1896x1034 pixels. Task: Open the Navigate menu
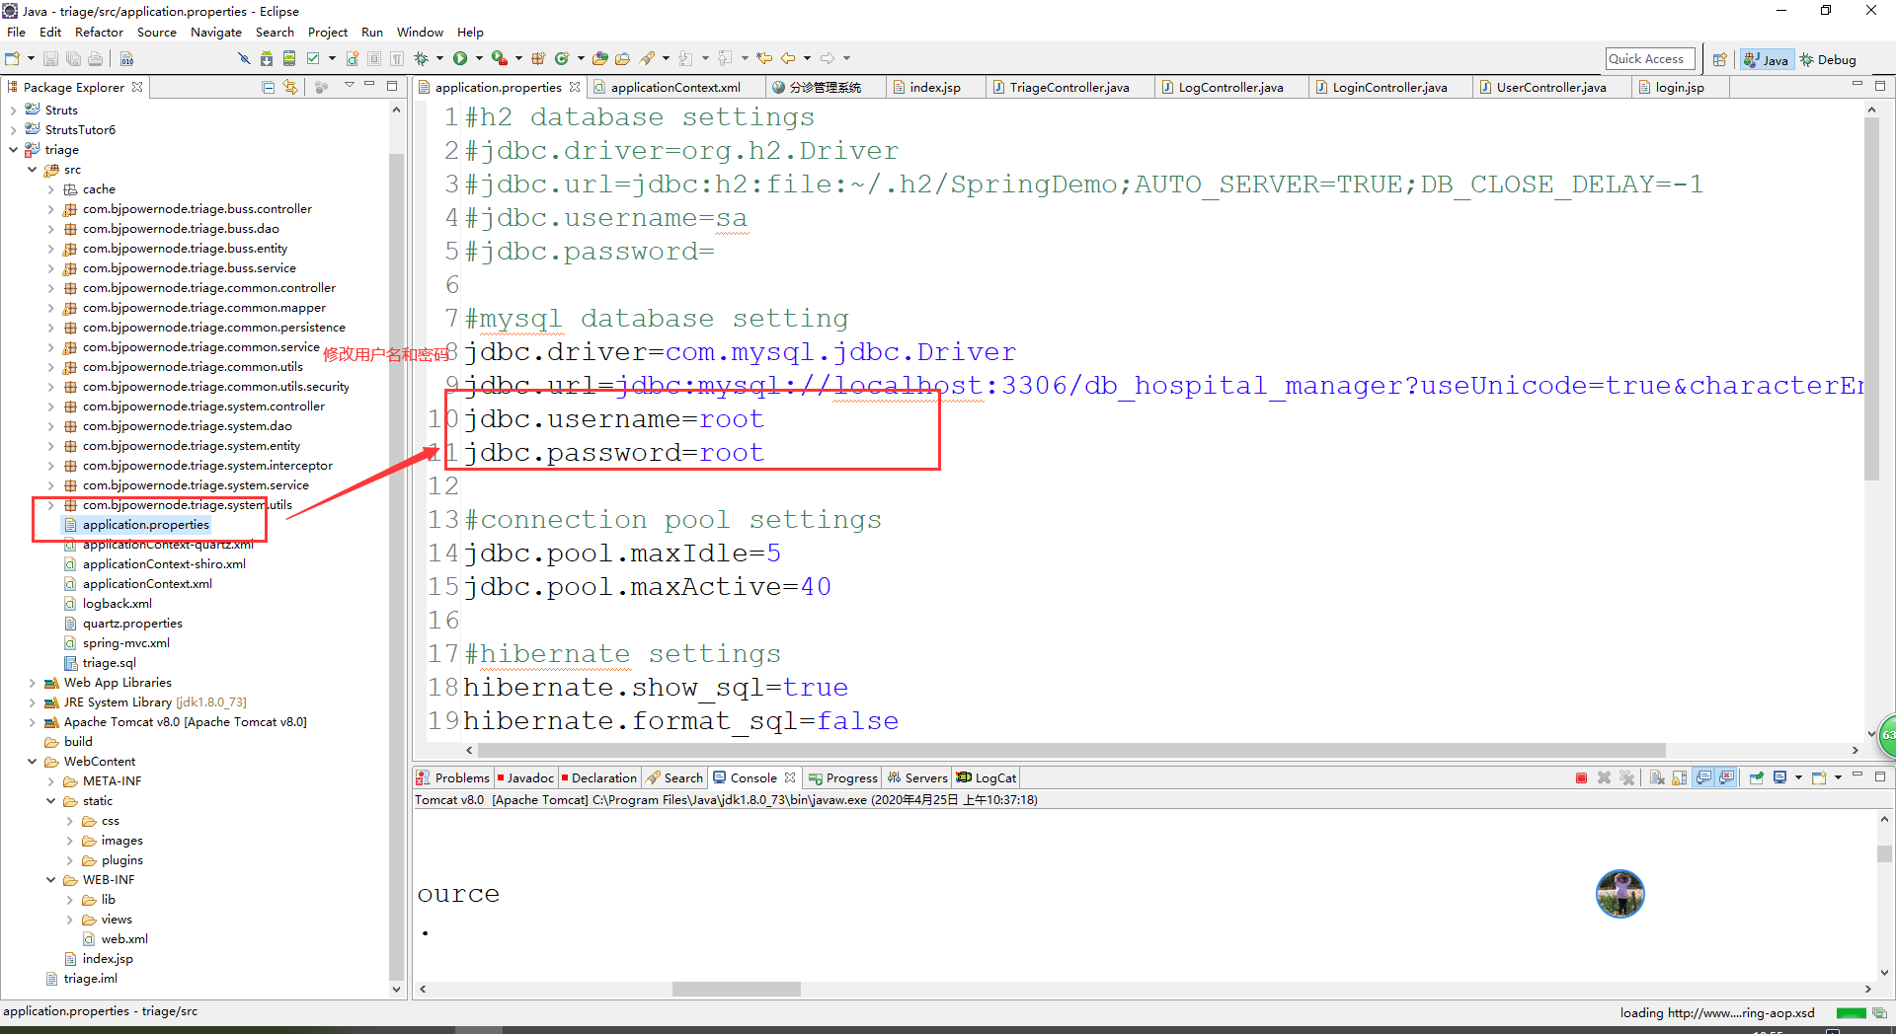pos(215,32)
